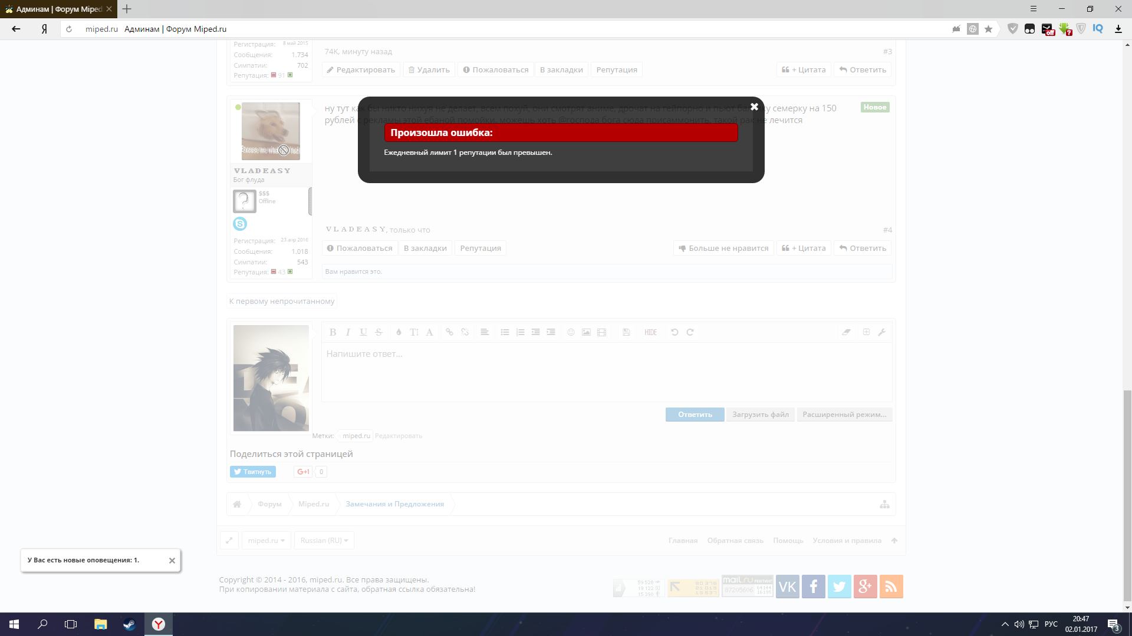Open the Помощь footer link
Screen dimensions: 1132x636
coord(788,541)
